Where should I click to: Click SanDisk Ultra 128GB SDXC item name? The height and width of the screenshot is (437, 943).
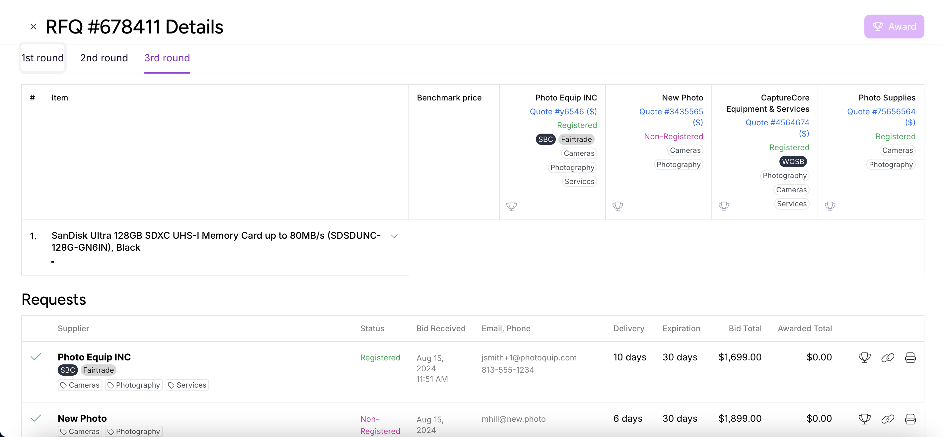[216, 241]
